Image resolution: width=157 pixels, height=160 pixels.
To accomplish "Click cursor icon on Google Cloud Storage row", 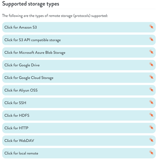I will coord(151,77).
